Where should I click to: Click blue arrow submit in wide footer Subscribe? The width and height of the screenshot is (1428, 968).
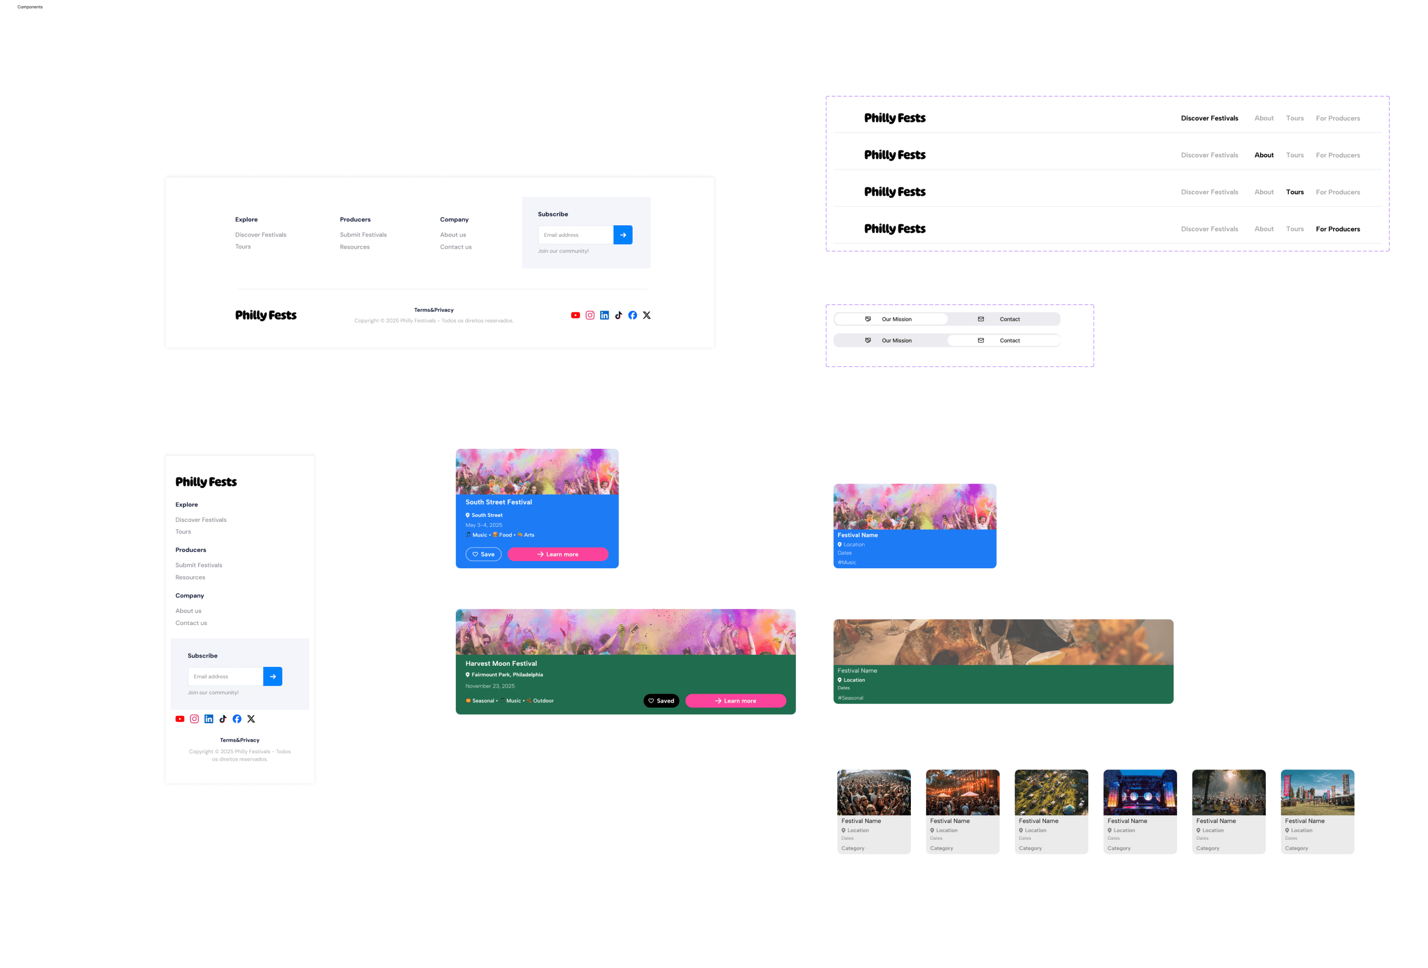coord(623,235)
